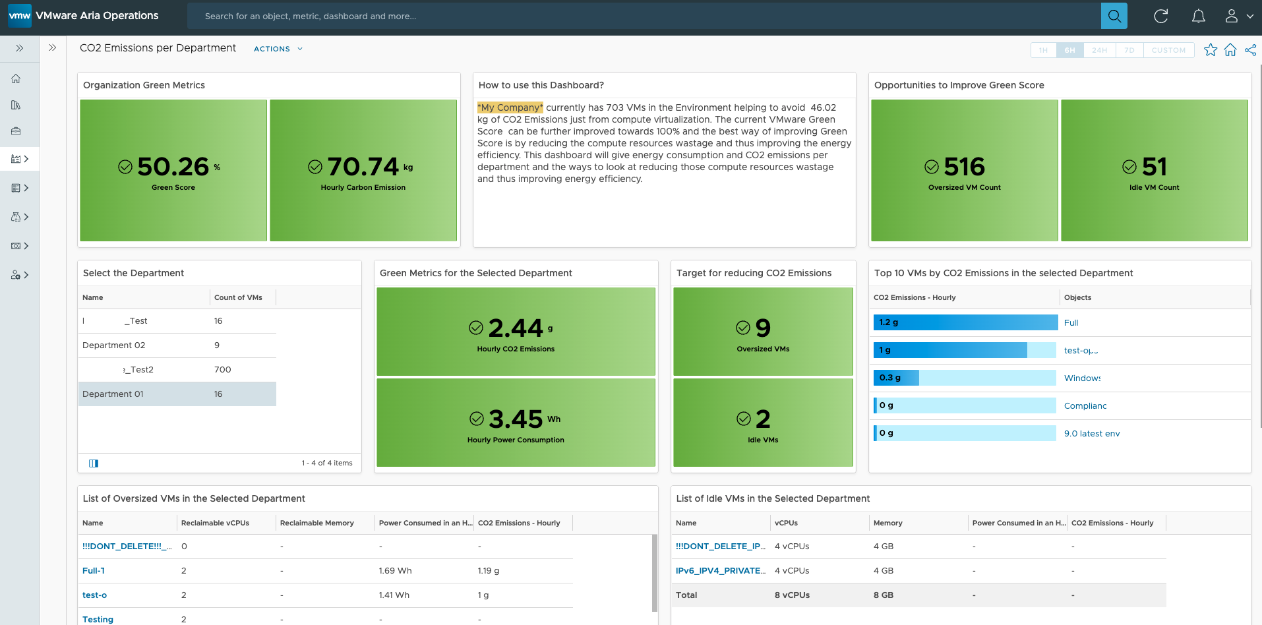The width and height of the screenshot is (1262, 625).
Task: Open the Testing VM link
Action: tap(98, 619)
